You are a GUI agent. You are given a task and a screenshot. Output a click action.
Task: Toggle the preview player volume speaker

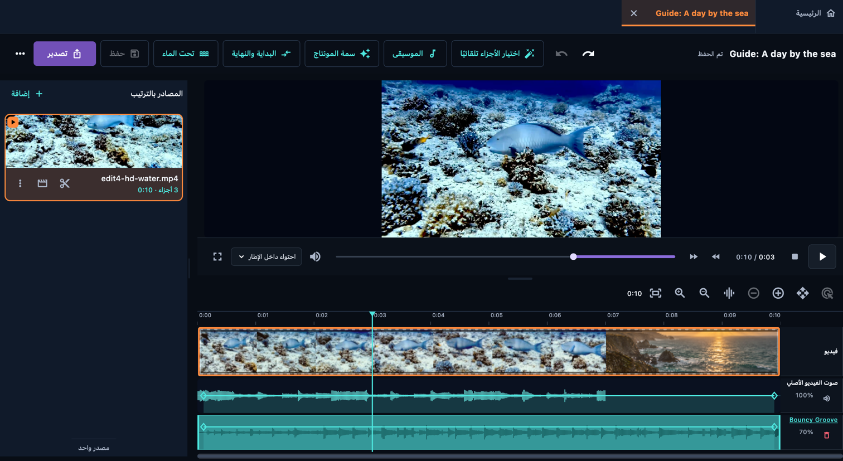315,256
